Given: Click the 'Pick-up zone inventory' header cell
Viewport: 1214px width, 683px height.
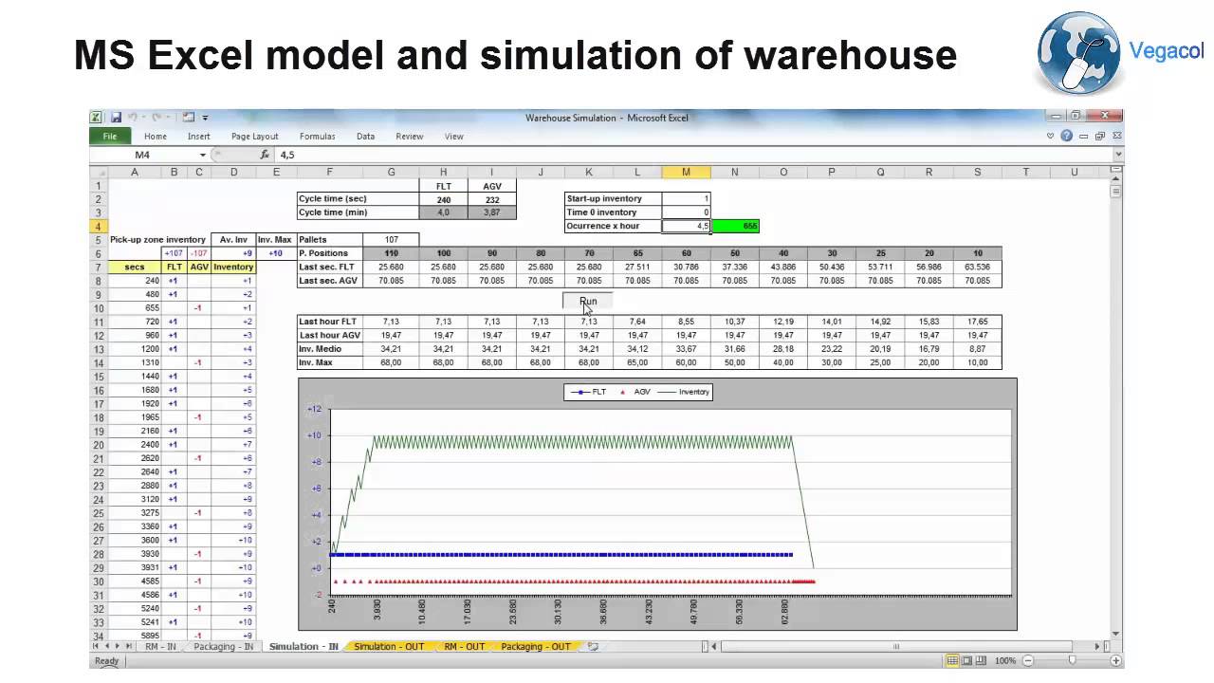Looking at the screenshot, I should pyautogui.click(x=158, y=240).
